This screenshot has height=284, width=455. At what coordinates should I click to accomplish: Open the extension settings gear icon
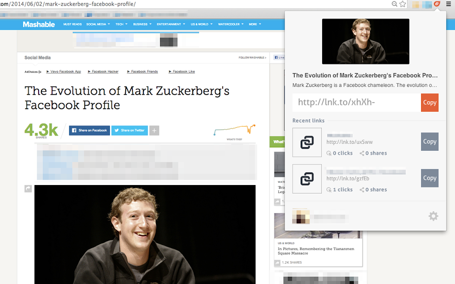433,216
